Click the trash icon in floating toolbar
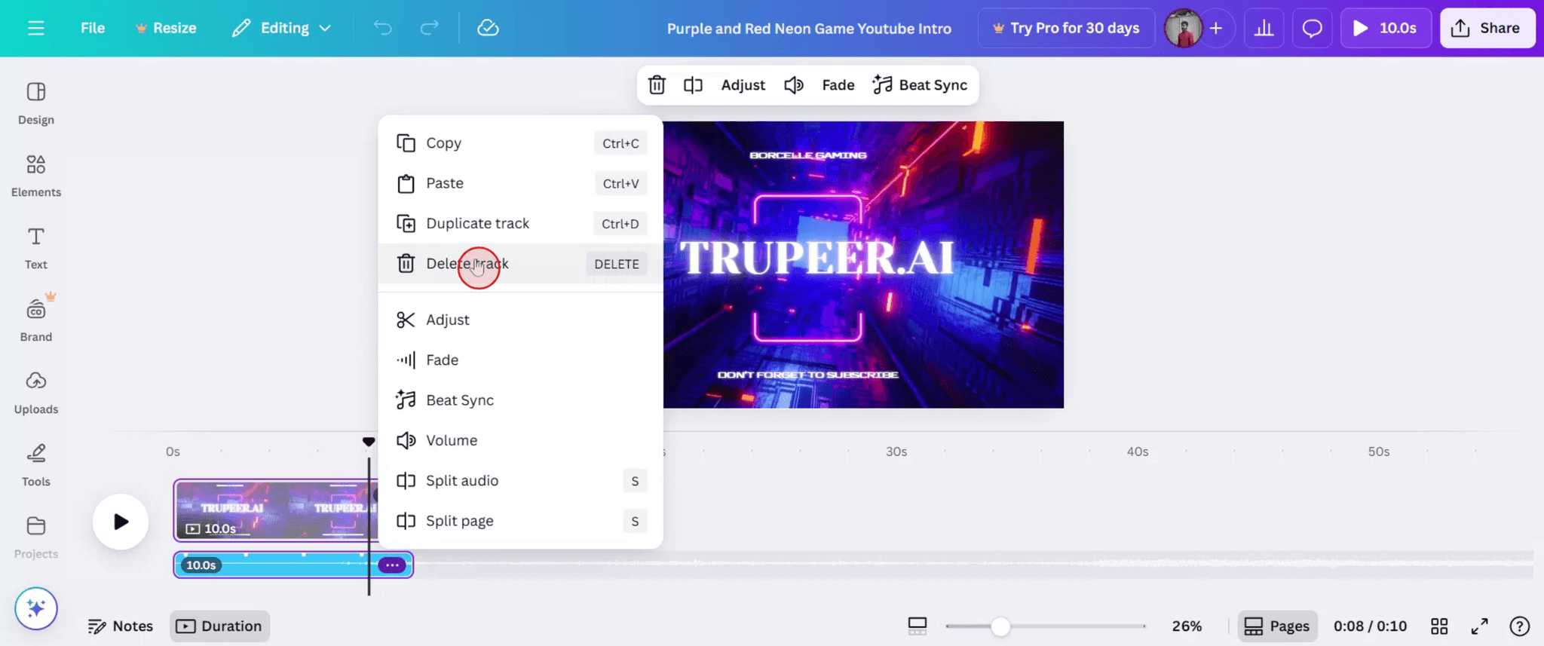Viewport: 1544px width, 646px height. [x=657, y=85]
